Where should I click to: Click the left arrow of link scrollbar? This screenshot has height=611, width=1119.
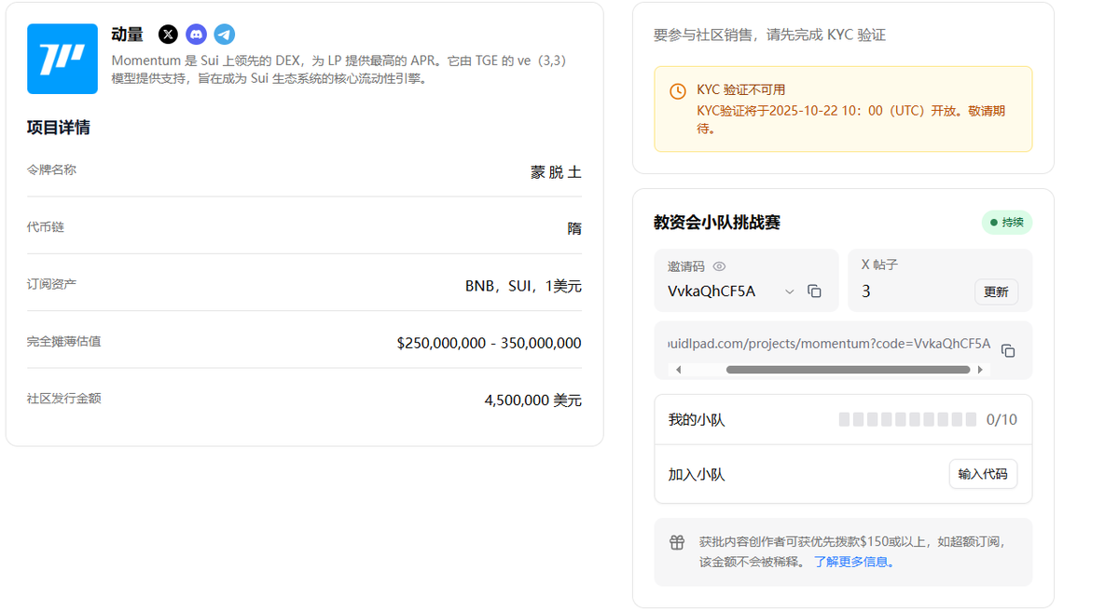point(678,370)
